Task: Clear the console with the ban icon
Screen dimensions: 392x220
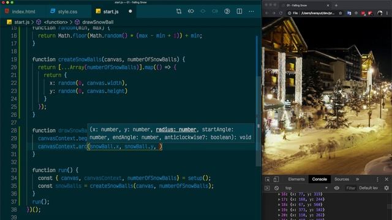Action: coord(276,188)
